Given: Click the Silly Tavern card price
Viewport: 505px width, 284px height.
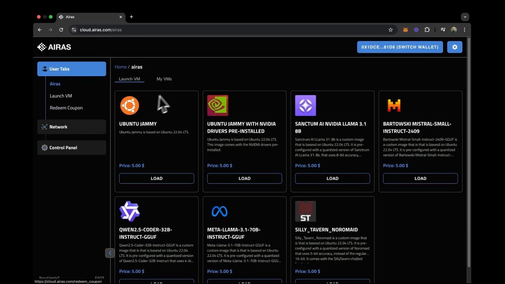Looking at the screenshot, I should [x=308, y=271].
